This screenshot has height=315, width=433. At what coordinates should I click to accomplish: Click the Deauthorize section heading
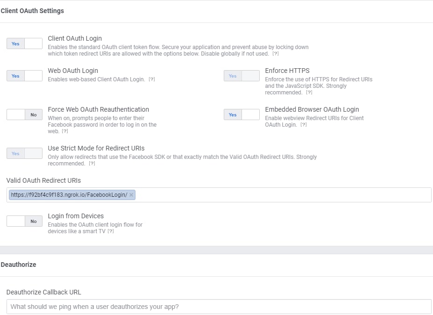[19, 265]
